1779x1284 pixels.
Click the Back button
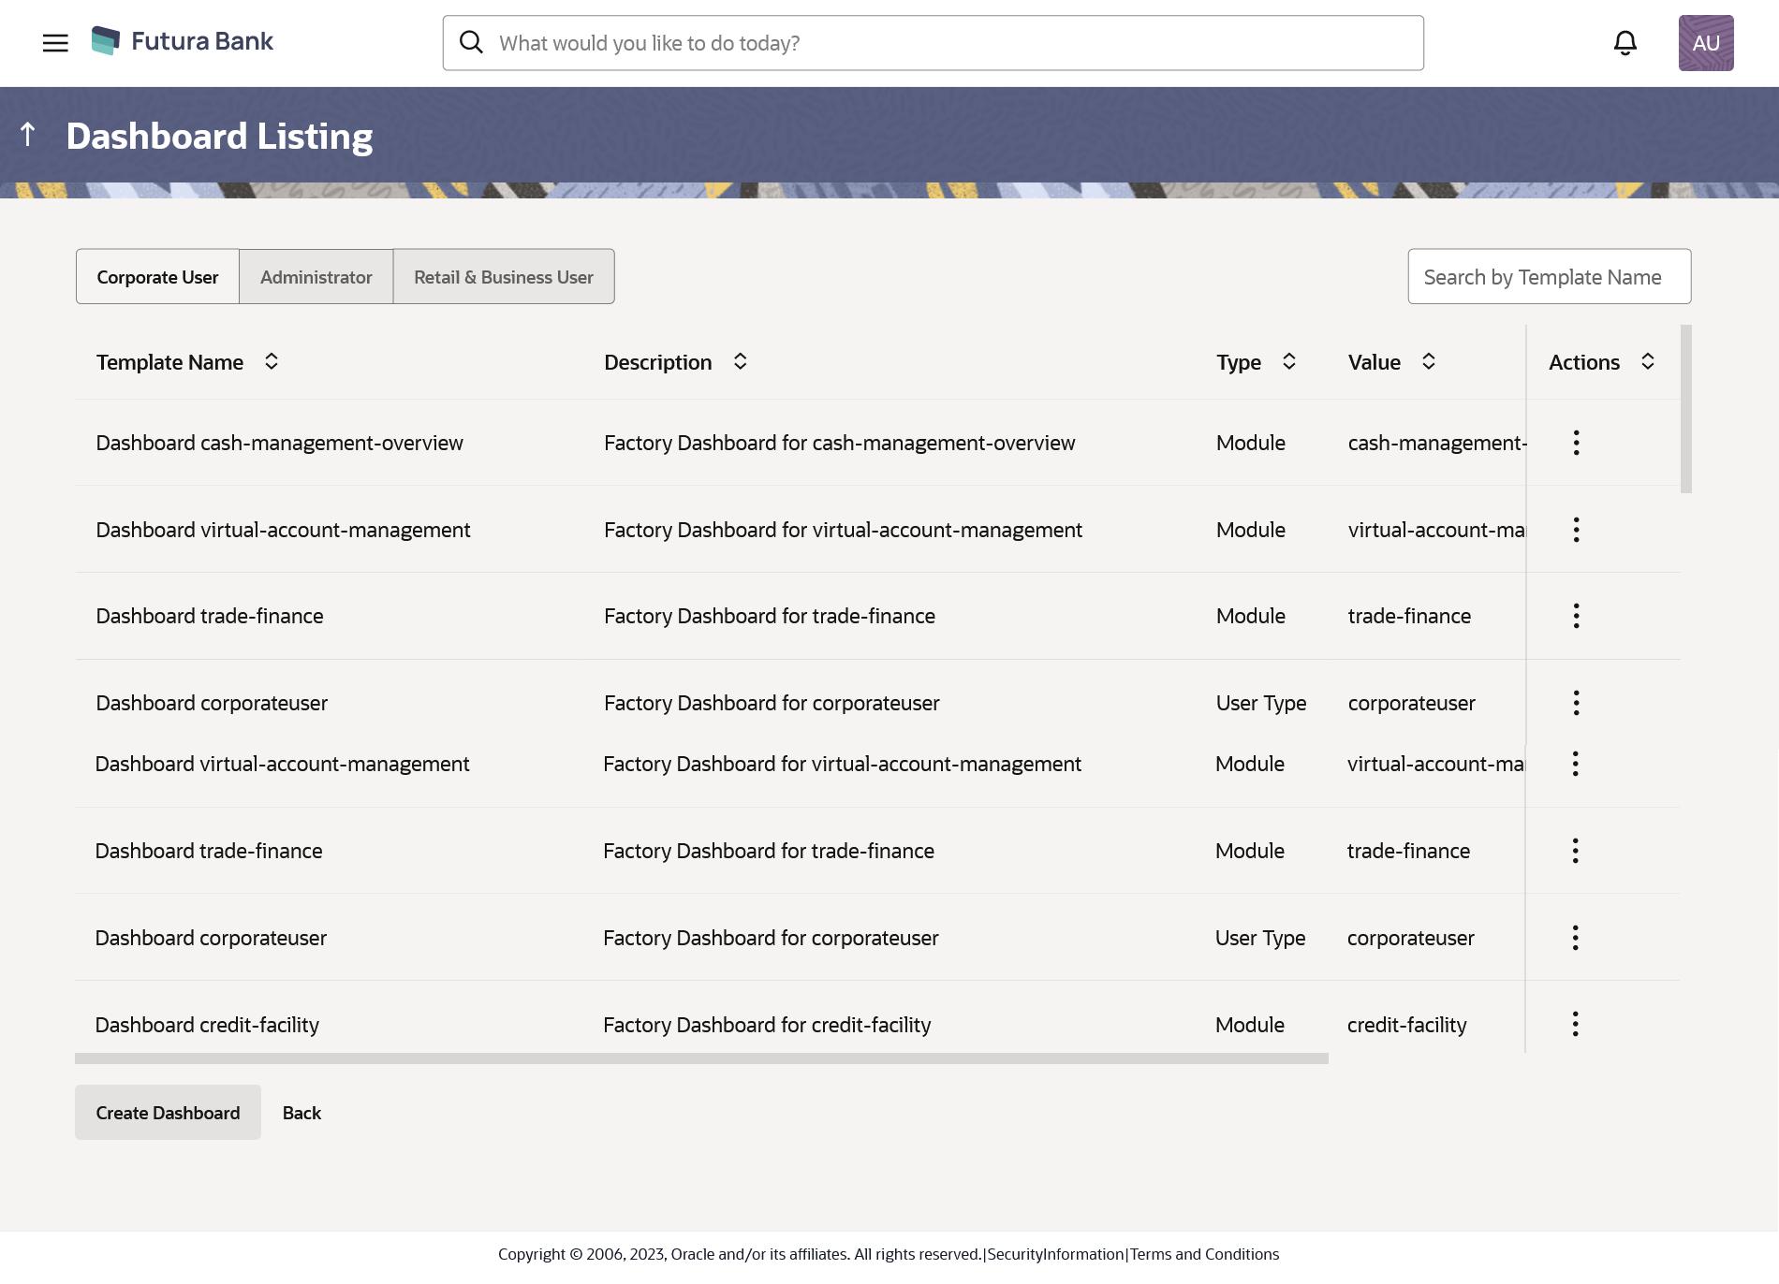click(x=301, y=1113)
